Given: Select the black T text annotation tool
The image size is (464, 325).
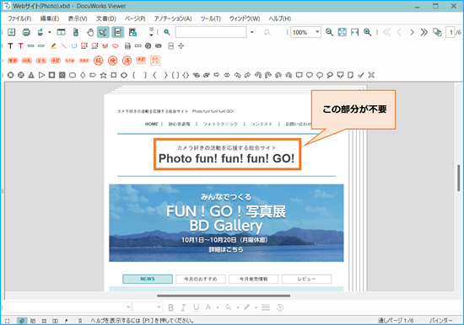Looking at the screenshot, I should pos(10,45).
